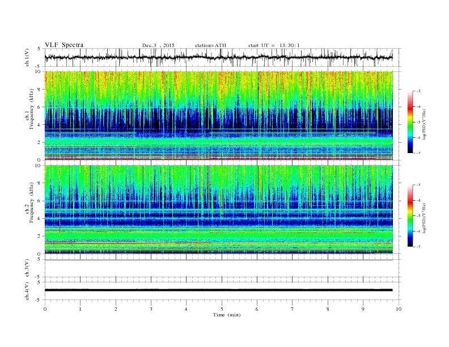The height and width of the screenshot is (347, 449).
Task: Click the "6" kHz tick of ch.1 spectrogram
Action: 40,107
